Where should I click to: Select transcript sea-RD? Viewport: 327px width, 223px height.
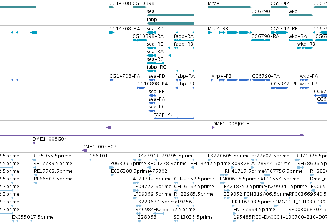155,29
